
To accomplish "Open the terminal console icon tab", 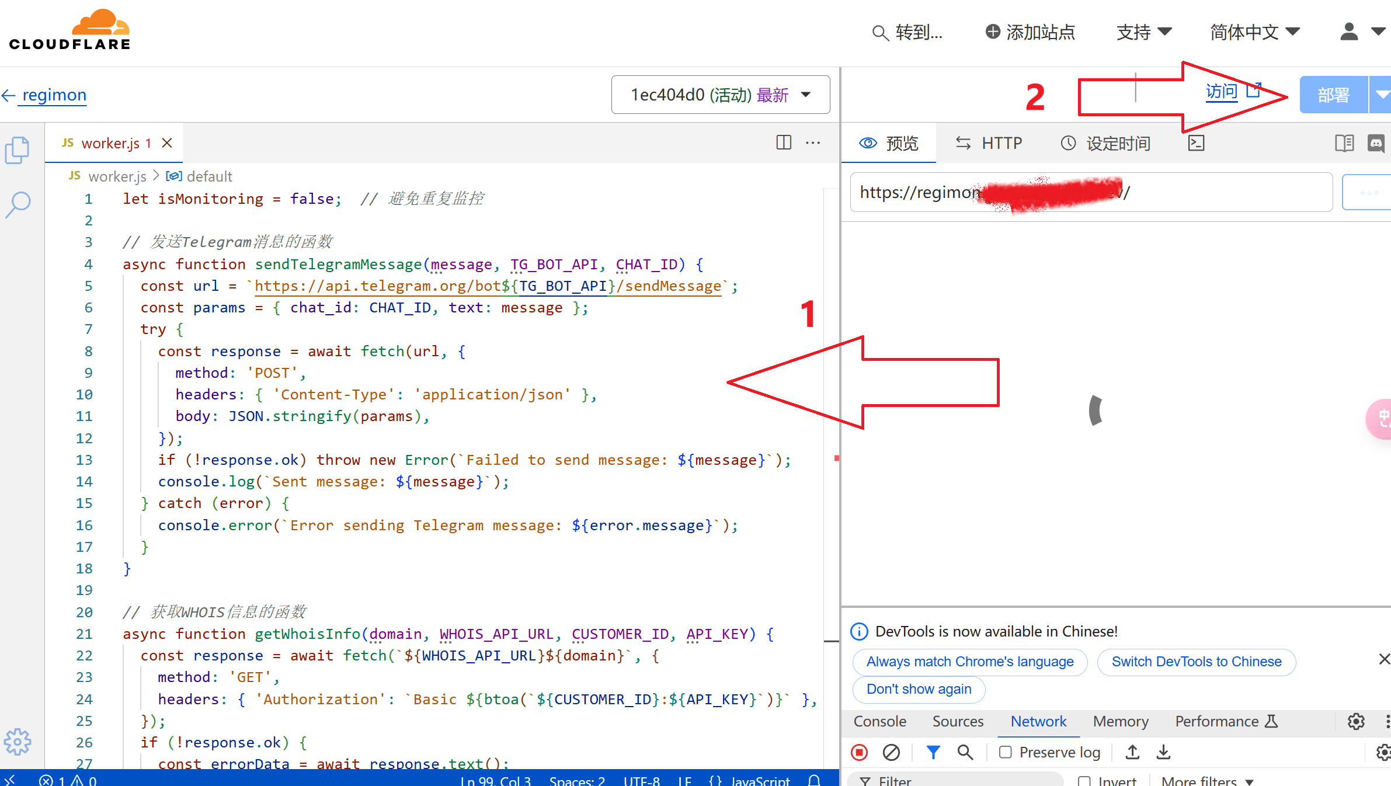I will (1197, 143).
